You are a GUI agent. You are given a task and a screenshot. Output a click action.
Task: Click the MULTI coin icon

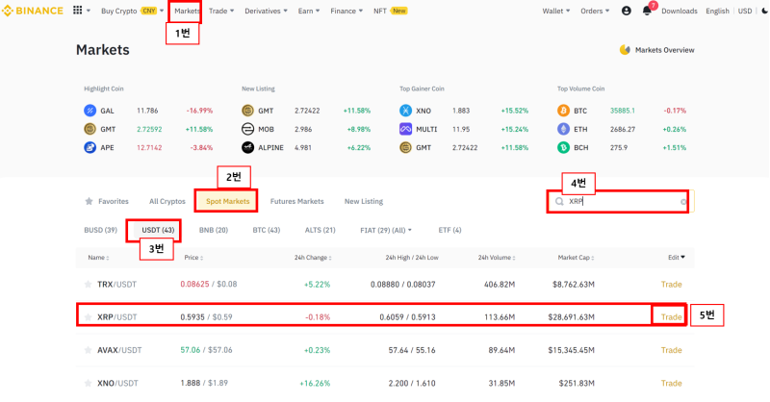[405, 129]
